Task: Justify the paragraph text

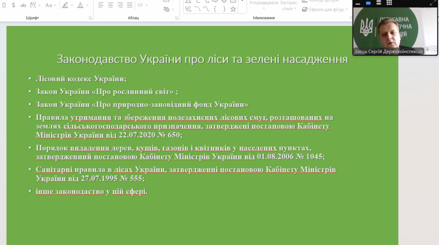Action: [x=129, y=5]
